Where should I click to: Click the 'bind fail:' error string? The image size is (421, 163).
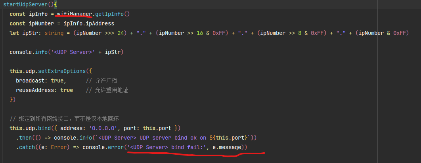point(166,147)
